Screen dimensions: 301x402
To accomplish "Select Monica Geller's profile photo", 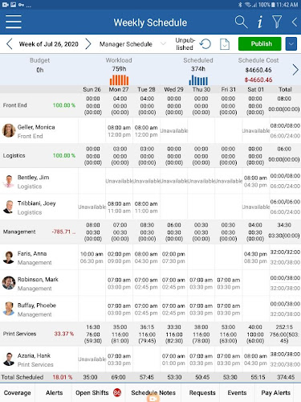I will tap(8, 130).
